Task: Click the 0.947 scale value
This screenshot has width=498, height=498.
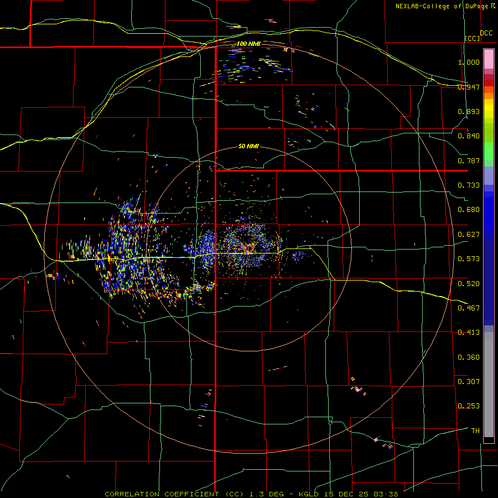Action: pos(469,87)
